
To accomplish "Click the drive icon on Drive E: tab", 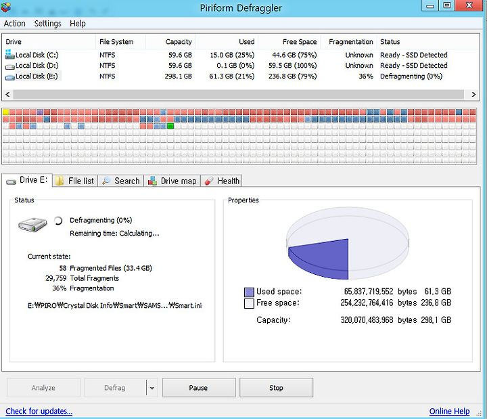I will (x=11, y=181).
